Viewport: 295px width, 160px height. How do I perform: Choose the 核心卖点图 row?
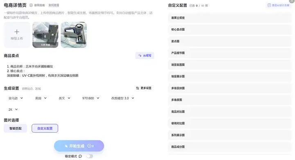[x=230, y=29]
